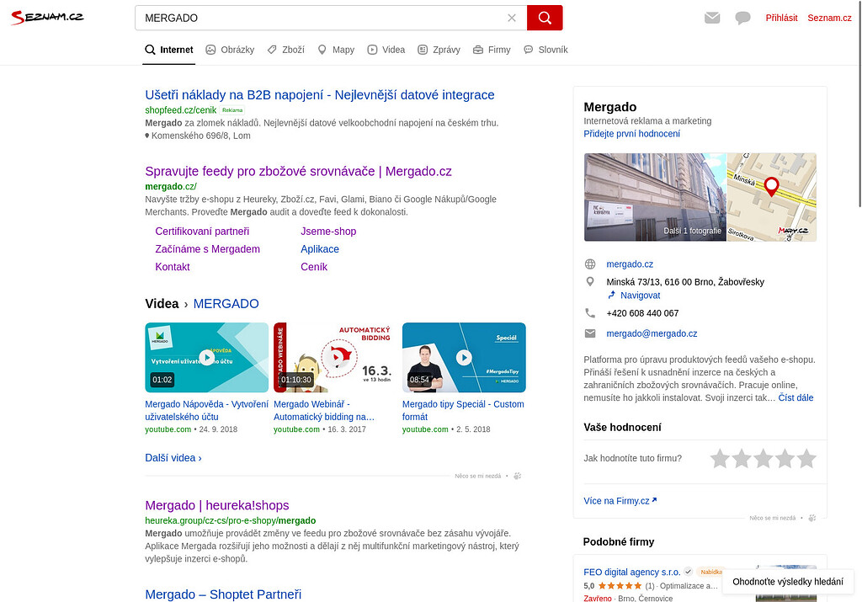Image resolution: width=862 pixels, height=602 pixels.
Task: Open Spravujte feedy pro zbožové srovnávače result
Action: click(x=298, y=171)
